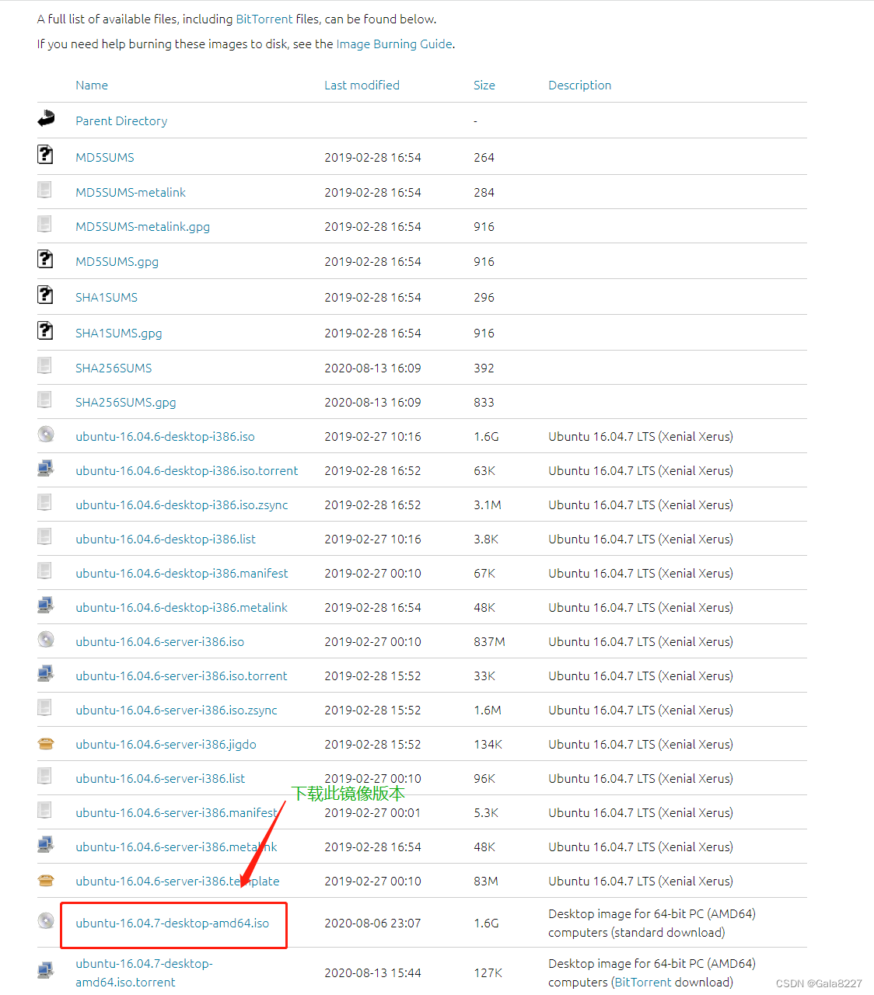Click the Parent Directory back-arrow icon
Viewport: 874px width, 995px height.
[46, 118]
